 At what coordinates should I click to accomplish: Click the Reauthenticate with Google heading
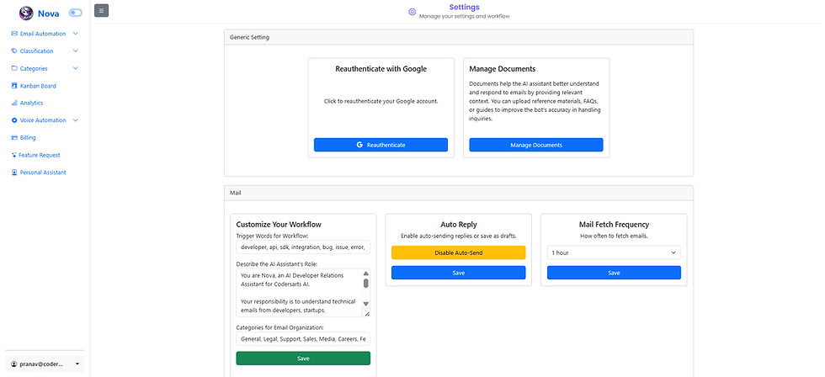381,69
